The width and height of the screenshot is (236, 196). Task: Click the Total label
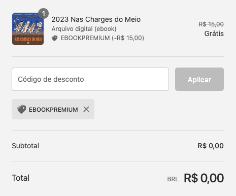(x=21, y=178)
